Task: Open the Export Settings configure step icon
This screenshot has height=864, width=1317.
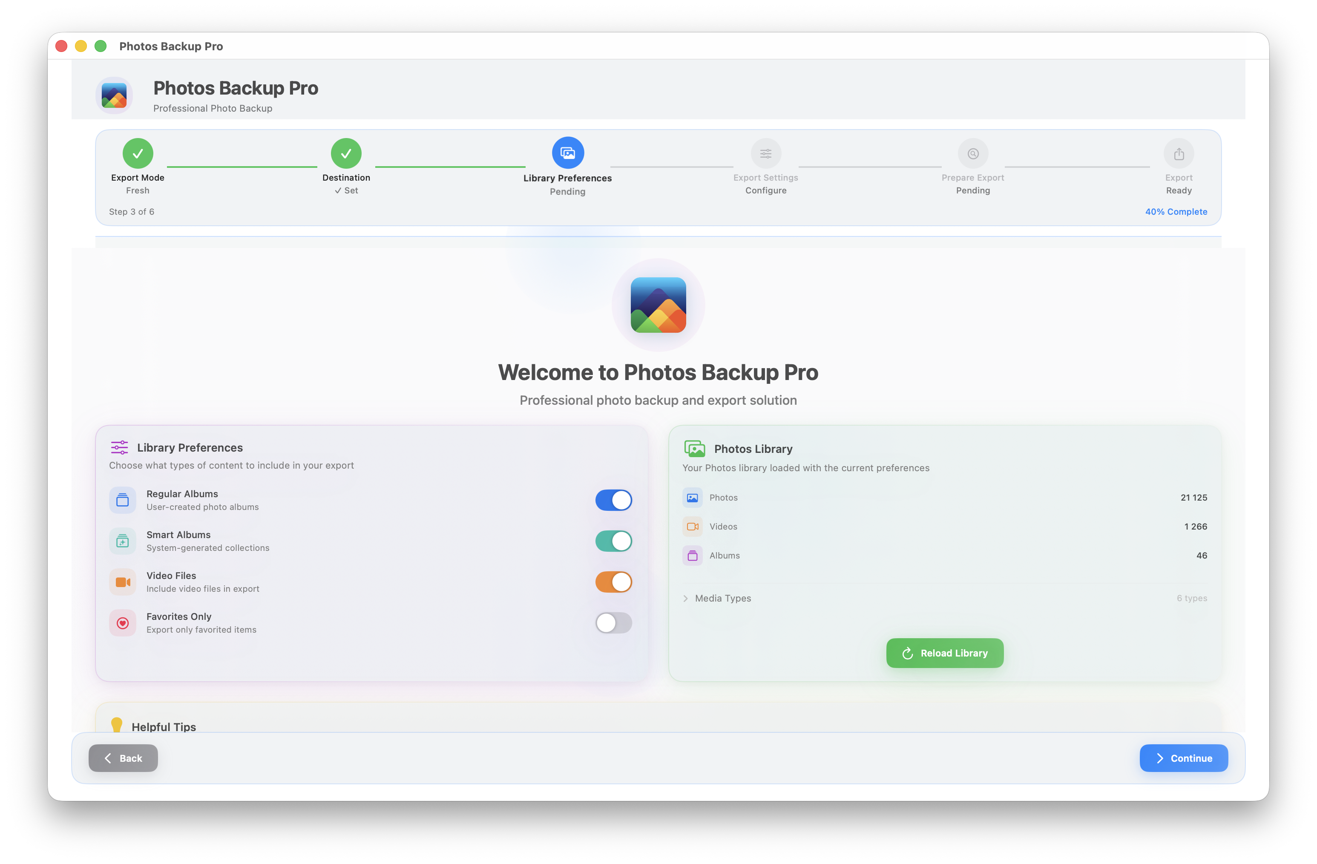Action: coord(766,153)
